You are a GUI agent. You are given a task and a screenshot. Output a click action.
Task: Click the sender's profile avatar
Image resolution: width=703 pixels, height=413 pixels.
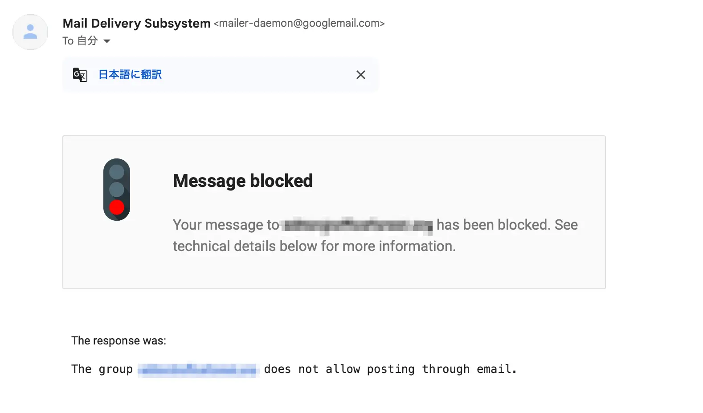coord(30,32)
